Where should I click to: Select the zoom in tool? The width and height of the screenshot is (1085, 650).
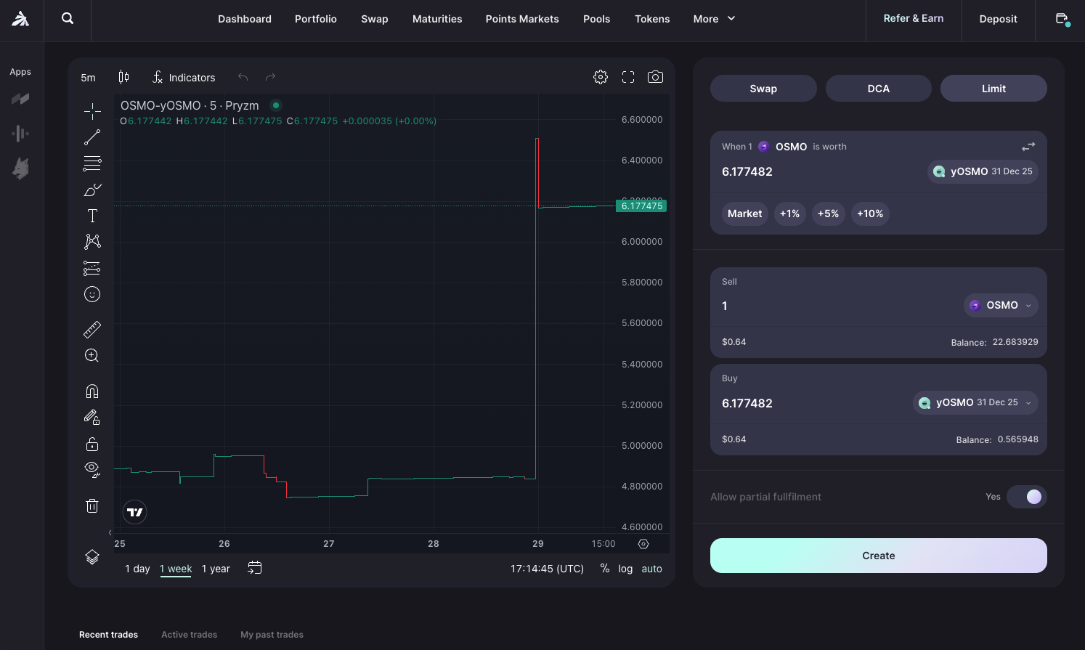coord(92,356)
